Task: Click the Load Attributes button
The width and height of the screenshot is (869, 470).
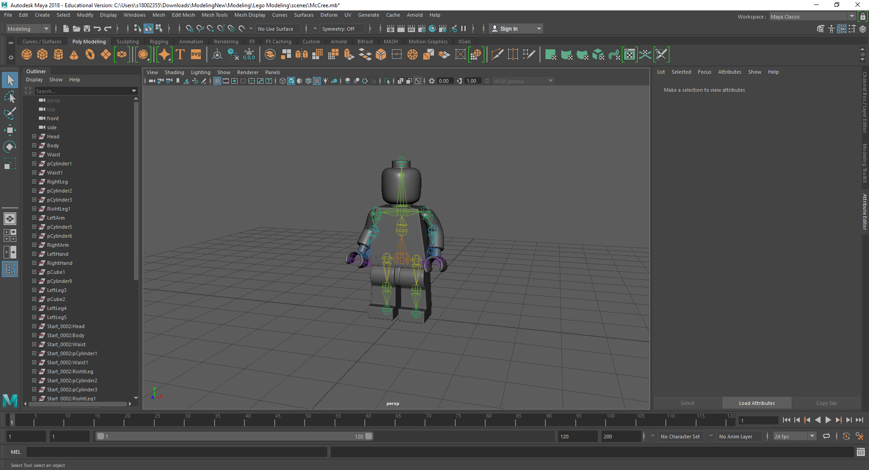Action: pyautogui.click(x=757, y=403)
